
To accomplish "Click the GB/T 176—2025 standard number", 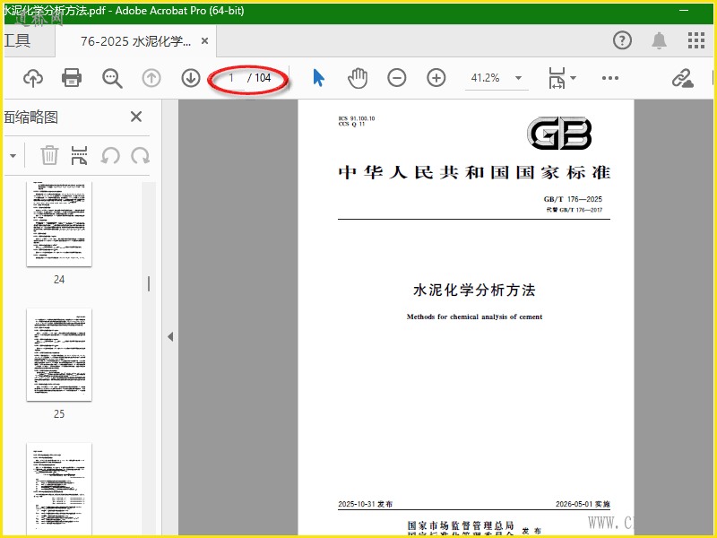I will point(573,199).
